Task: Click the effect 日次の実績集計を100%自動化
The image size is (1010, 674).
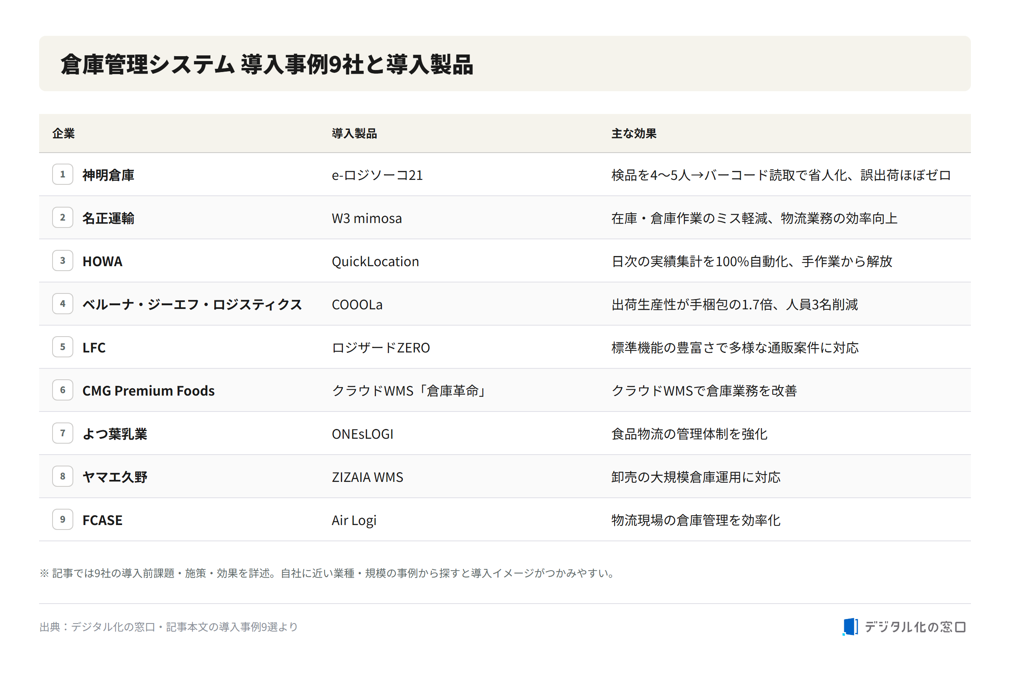Action: point(752,261)
